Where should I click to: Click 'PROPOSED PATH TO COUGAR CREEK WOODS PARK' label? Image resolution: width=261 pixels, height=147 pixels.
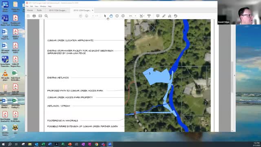75,91
